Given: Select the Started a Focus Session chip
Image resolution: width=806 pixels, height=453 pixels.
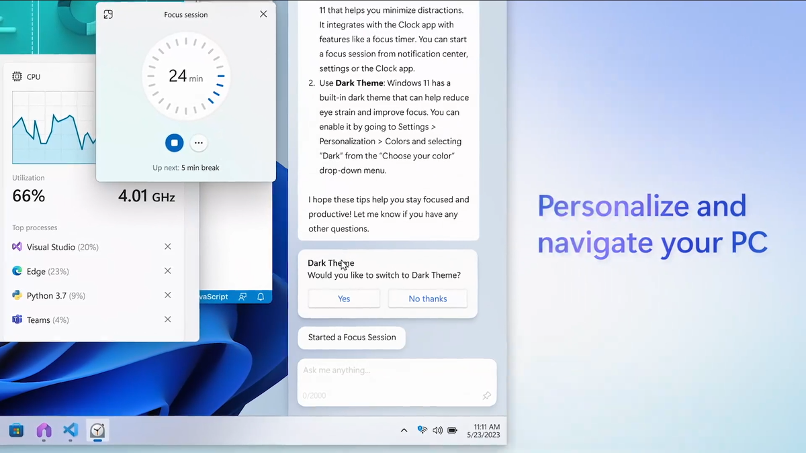Looking at the screenshot, I should tap(351, 338).
